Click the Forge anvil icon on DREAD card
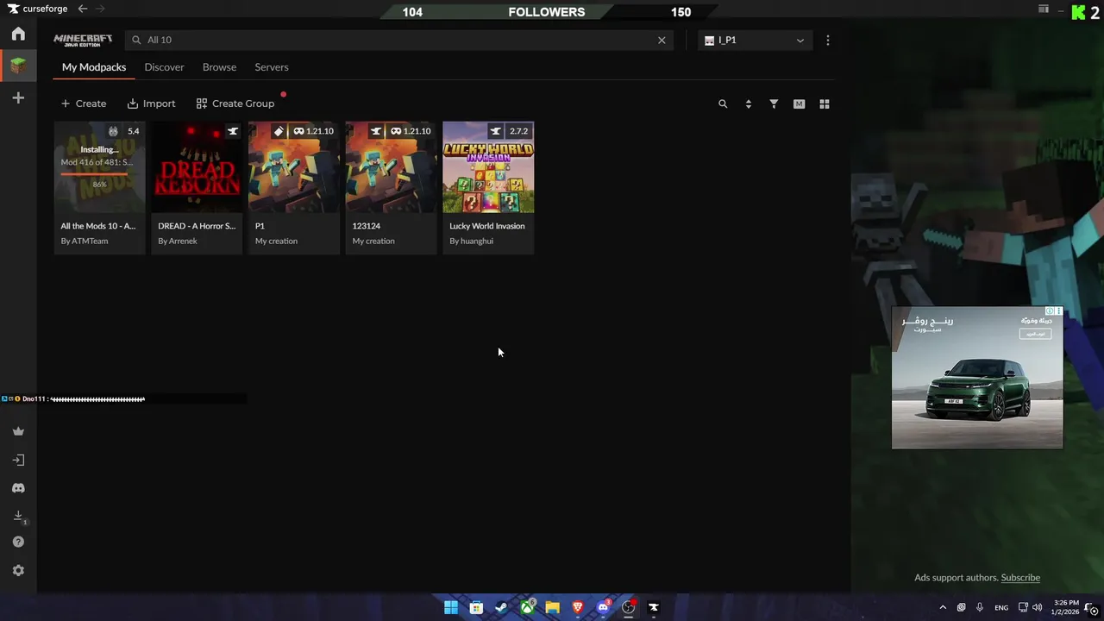Viewport: 1104px width, 621px height. 232,131
